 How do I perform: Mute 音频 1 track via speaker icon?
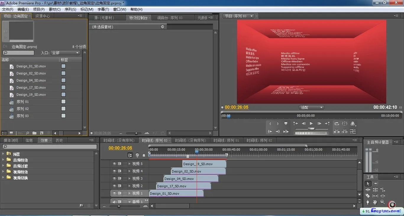point(114,202)
